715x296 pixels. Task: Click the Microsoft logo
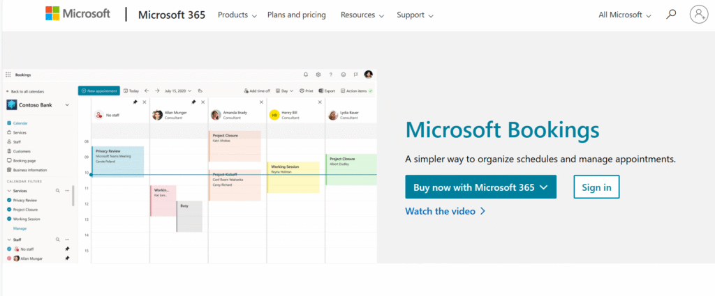[78, 14]
